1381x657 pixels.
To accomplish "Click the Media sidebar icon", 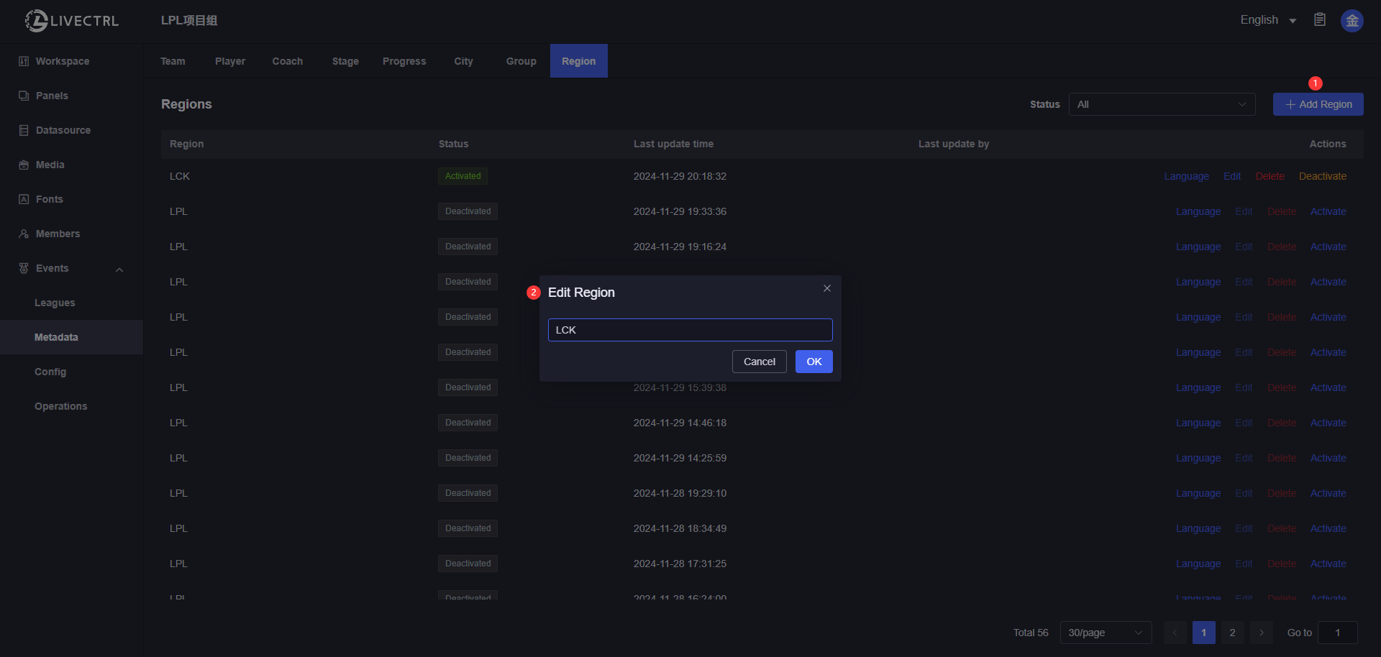I will [x=24, y=165].
